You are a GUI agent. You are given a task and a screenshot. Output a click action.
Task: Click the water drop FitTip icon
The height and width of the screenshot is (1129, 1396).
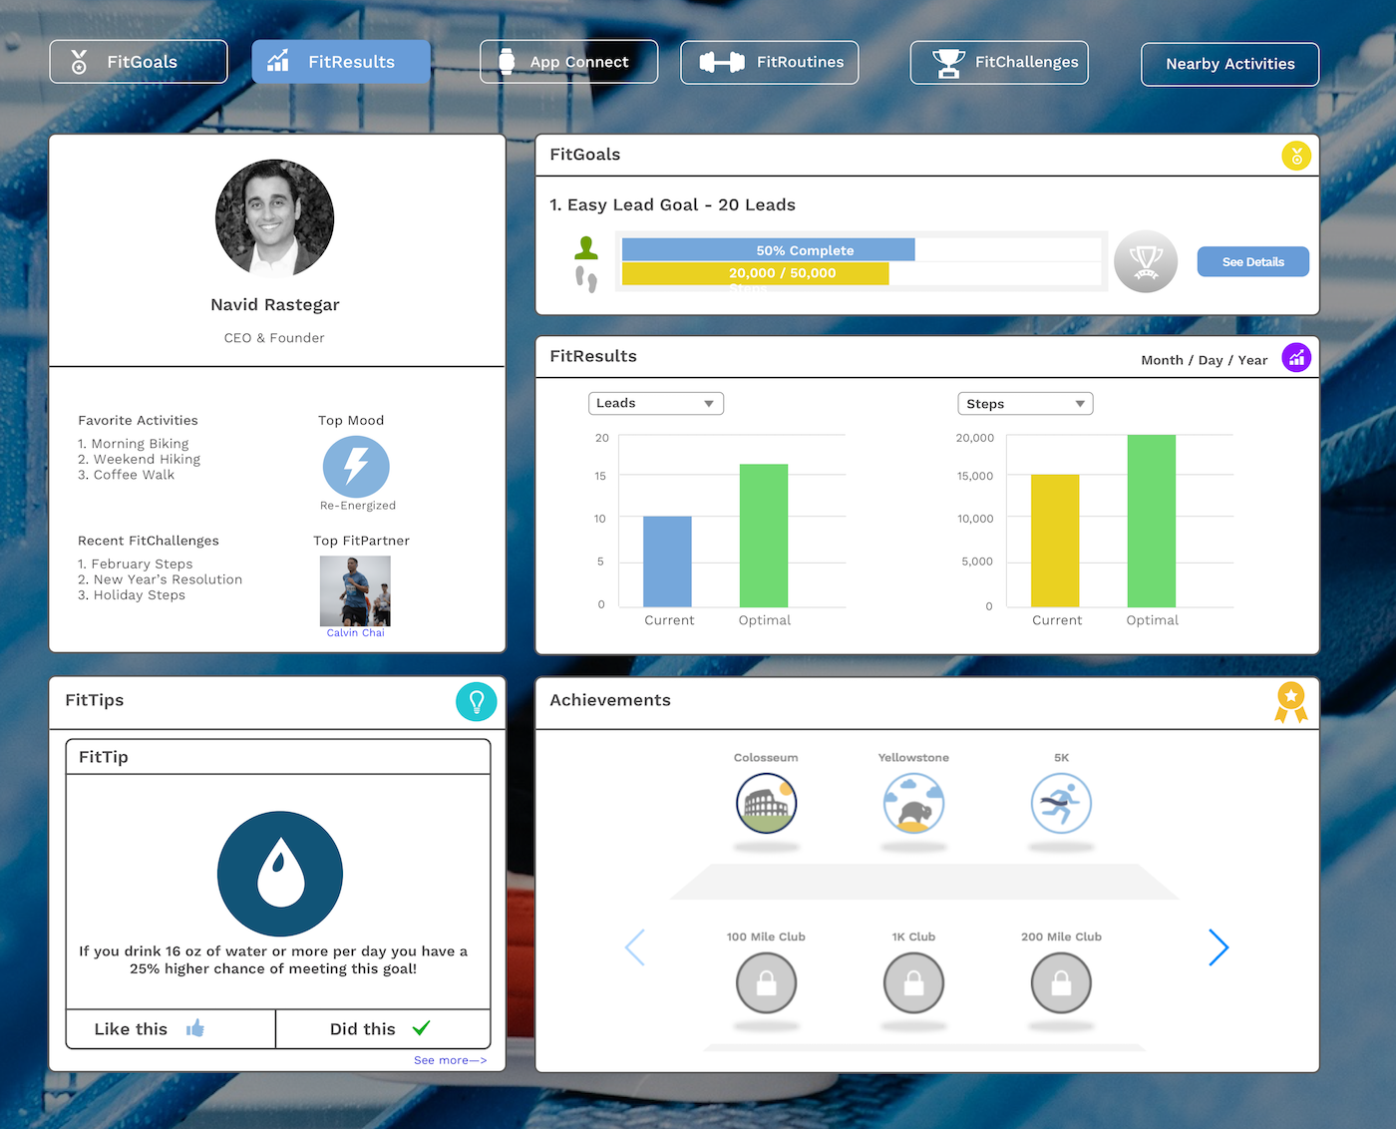(280, 874)
